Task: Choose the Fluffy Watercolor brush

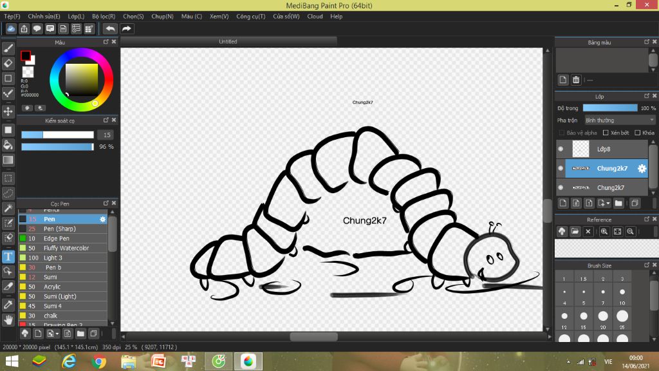Action: [63, 248]
